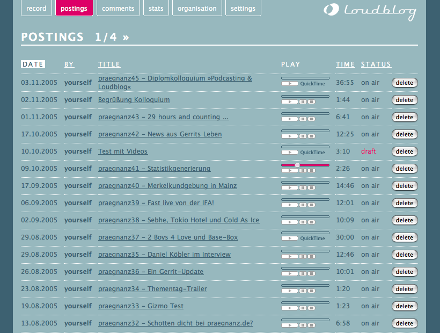Pause the praegnanz36 audio
The width and height of the screenshot is (440, 333).
click(303, 274)
